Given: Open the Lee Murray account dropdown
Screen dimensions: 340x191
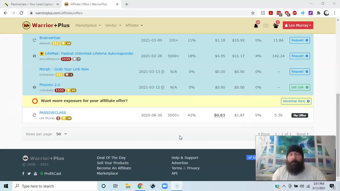Looking at the screenshot, I should coord(298,25).
